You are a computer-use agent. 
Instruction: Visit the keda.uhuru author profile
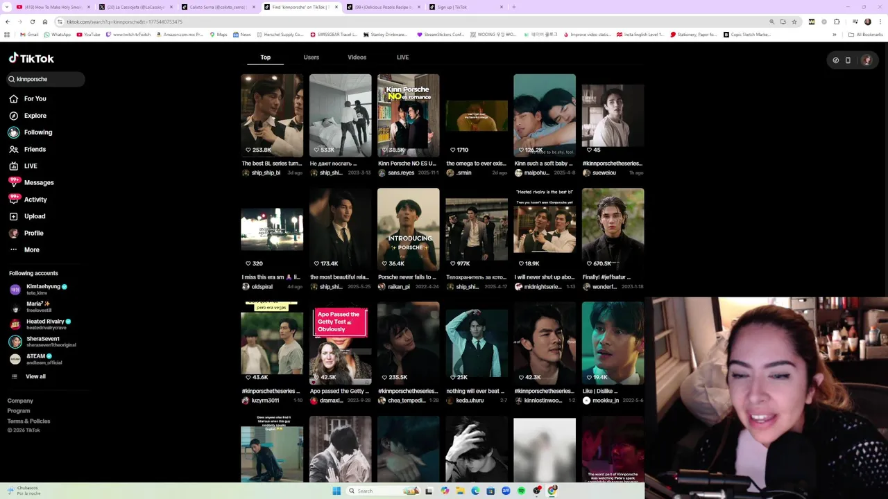(470, 400)
